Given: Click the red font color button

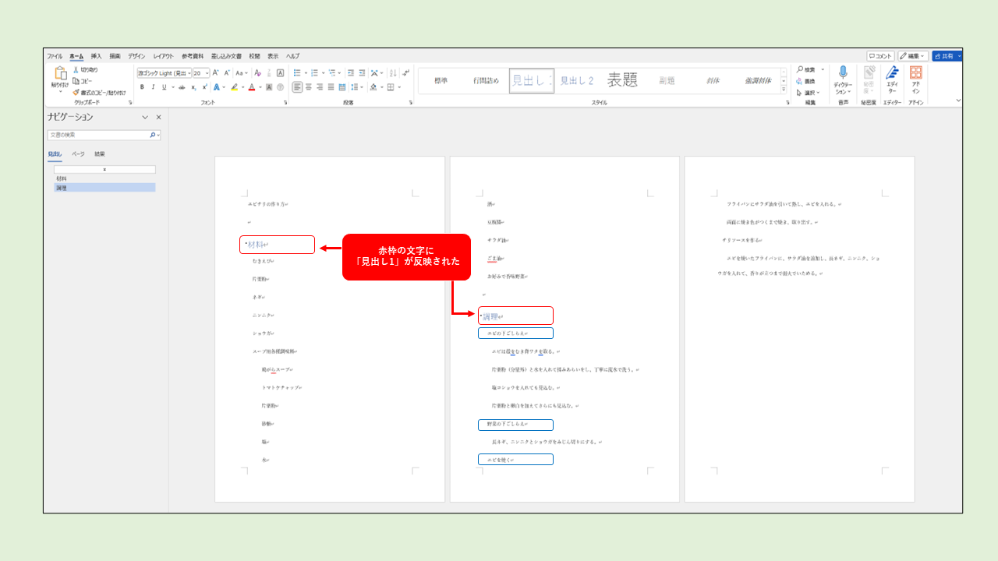Looking at the screenshot, I should (x=251, y=87).
